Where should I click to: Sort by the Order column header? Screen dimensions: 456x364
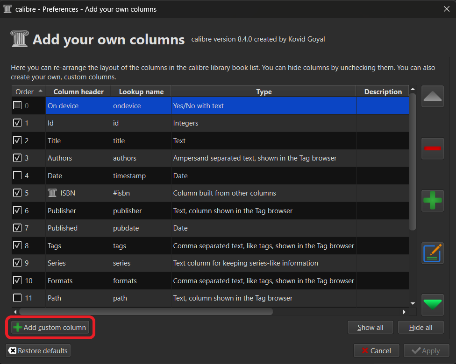tap(28, 91)
